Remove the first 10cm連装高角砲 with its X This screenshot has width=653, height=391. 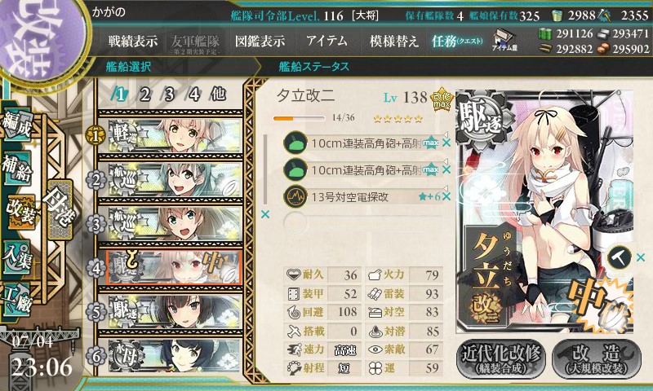click(446, 143)
